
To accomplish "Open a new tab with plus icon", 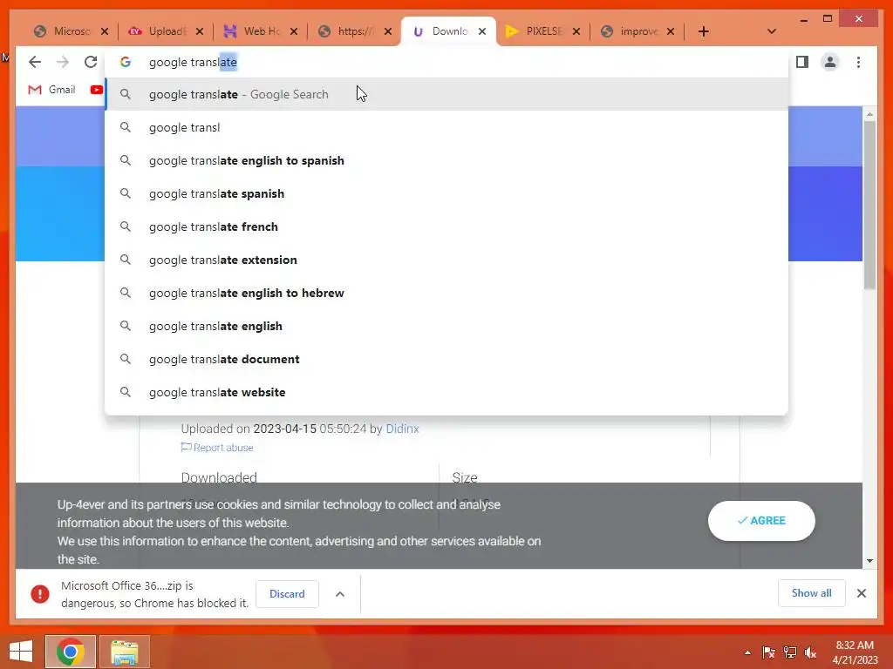I will point(704,31).
